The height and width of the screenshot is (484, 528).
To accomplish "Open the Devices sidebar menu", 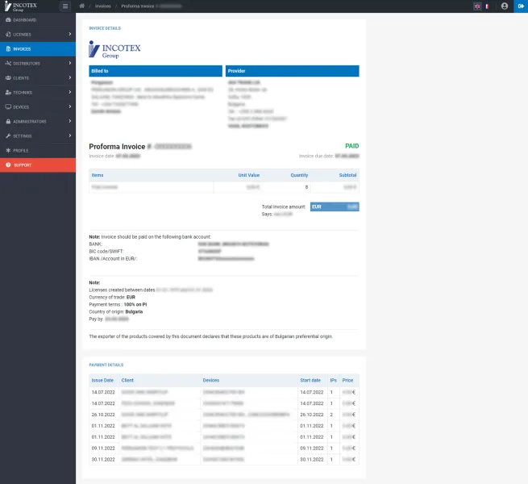I will pyautogui.click(x=38, y=106).
